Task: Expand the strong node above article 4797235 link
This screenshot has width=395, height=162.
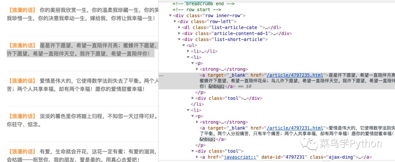Action: pyautogui.click(x=197, y=69)
